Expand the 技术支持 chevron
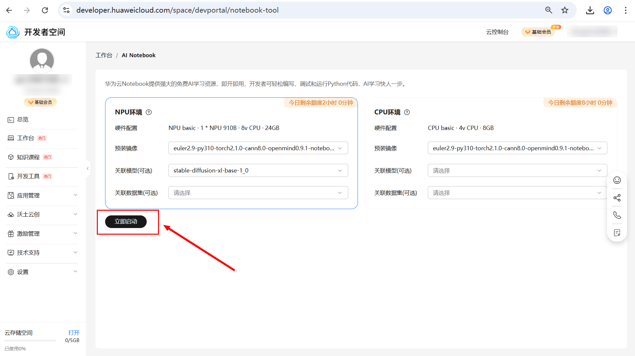 [76, 252]
